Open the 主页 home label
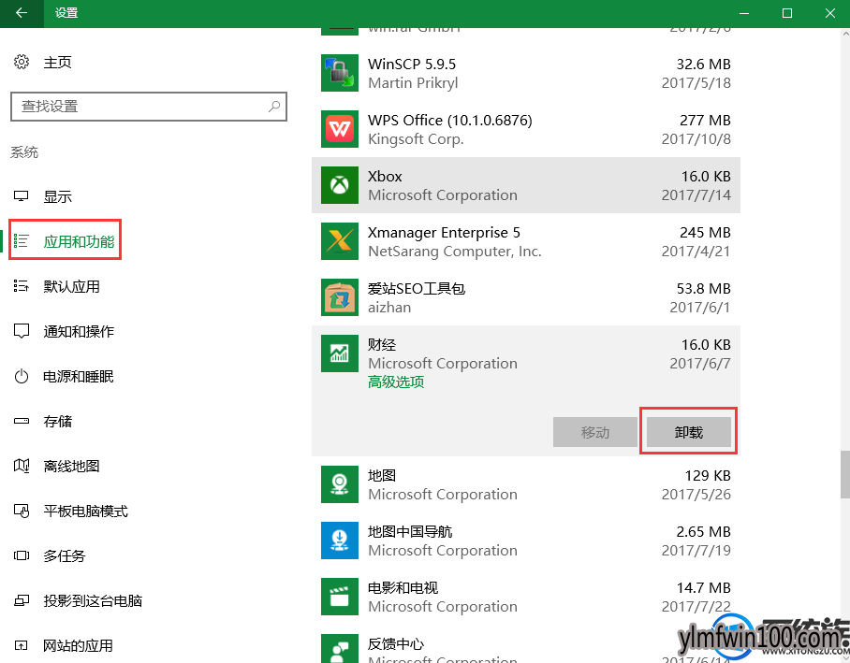The width and height of the screenshot is (850, 663). pos(57,63)
